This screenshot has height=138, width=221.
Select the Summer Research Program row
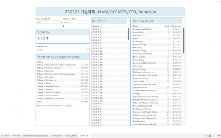tap(157, 90)
